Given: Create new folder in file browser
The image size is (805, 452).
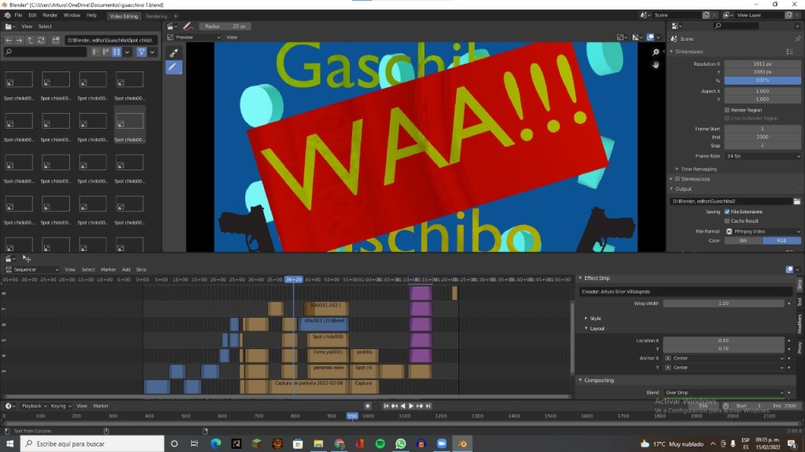Looking at the screenshot, I should tap(56, 40).
